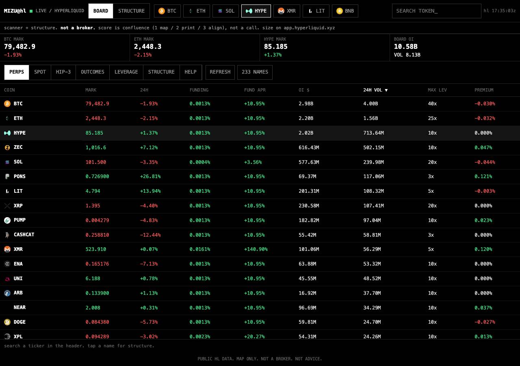Open the LEVERAGE tab
This screenshot has width=520, height=366.
(x=126, y=72)
